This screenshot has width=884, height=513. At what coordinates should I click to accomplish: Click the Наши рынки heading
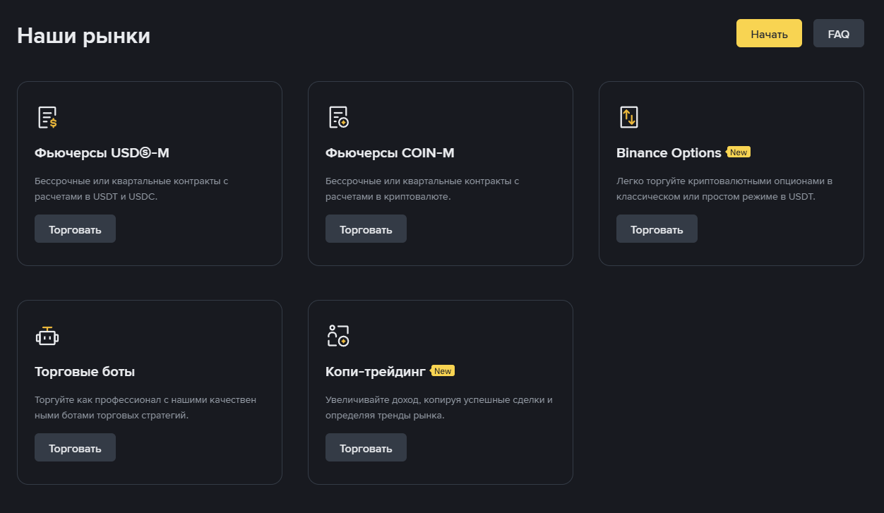point(83,35)
